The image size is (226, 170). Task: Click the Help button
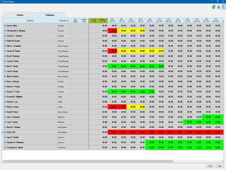tap(220, 166)
